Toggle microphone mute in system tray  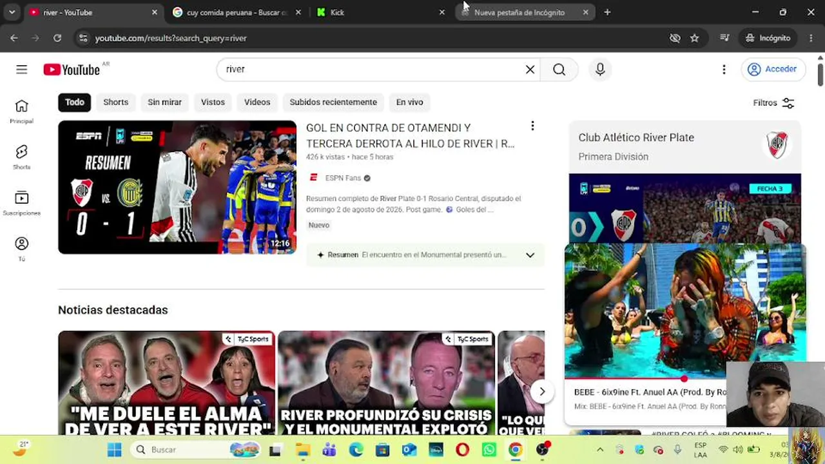pos(677,450)
